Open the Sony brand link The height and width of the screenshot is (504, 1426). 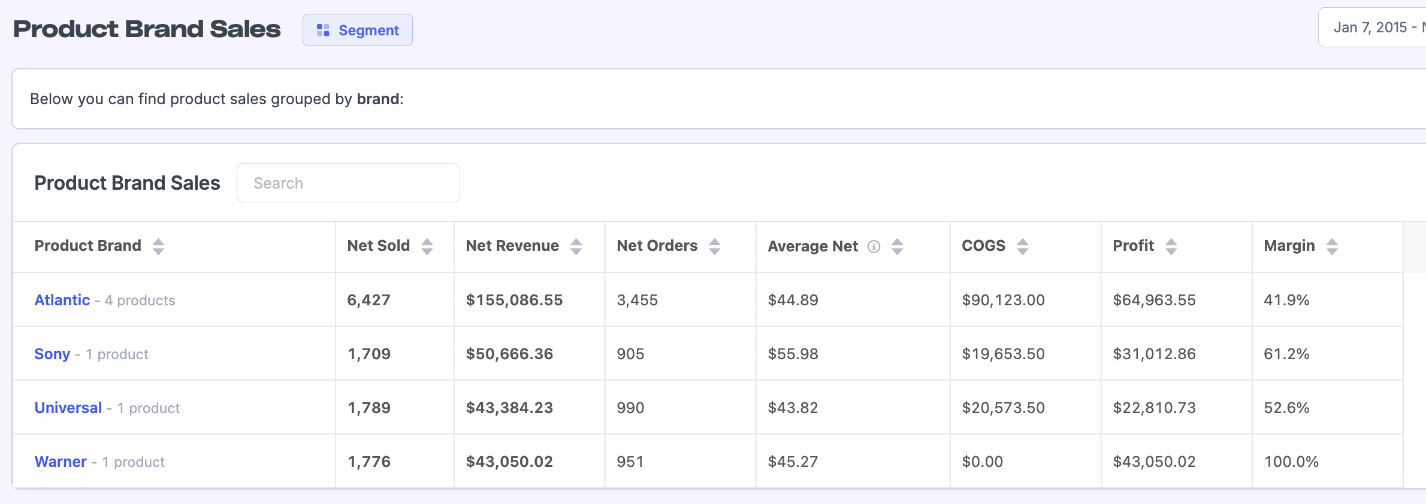click(52, 354)
